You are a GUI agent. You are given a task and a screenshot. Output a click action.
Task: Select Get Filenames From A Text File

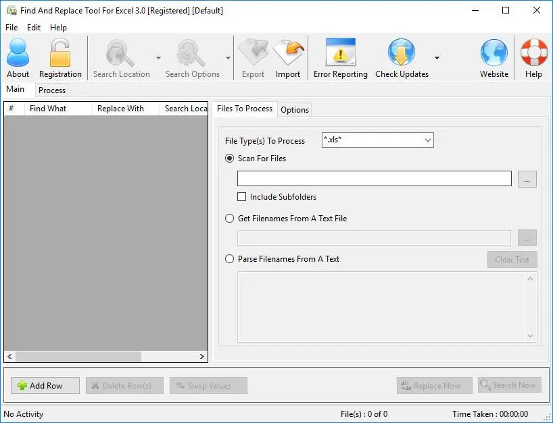pyautogui.click(x=230, y=219)
